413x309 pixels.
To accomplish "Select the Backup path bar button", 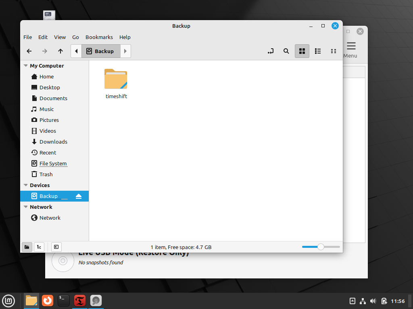I will click(x=101, y=51).
